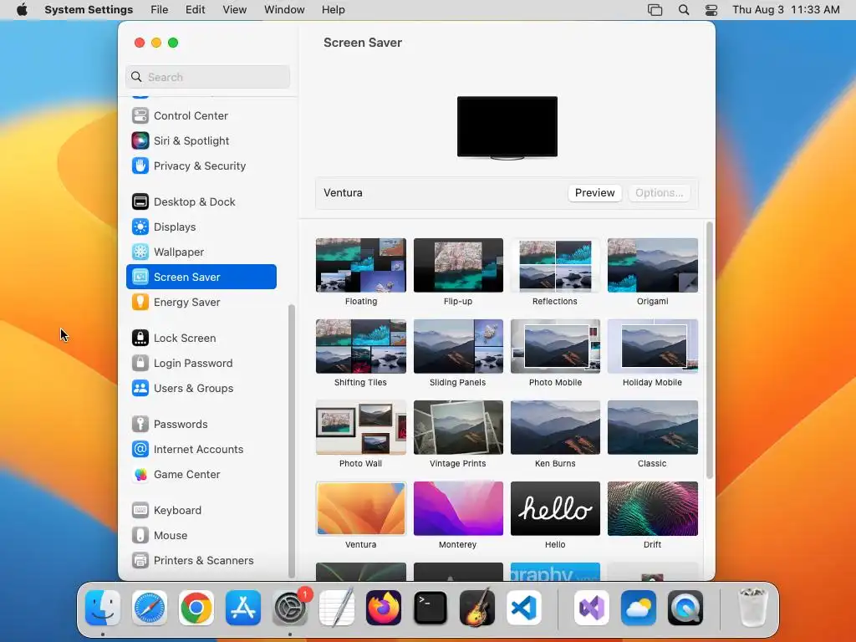Open Trash in the Dock
Screen dimensions: 856x642
tap(753, 608)
